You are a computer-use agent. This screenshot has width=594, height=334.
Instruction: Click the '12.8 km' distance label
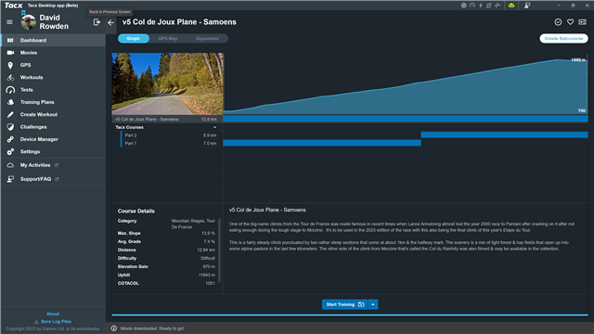coord(209,120)
